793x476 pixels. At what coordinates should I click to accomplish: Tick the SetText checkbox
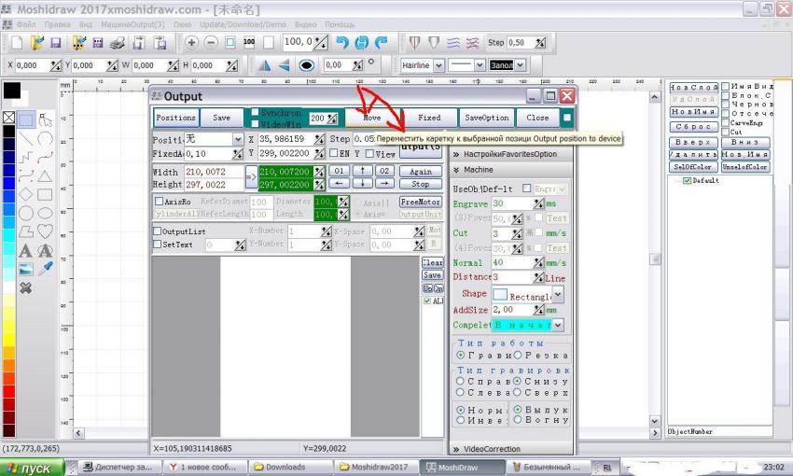tap(158, 245)
